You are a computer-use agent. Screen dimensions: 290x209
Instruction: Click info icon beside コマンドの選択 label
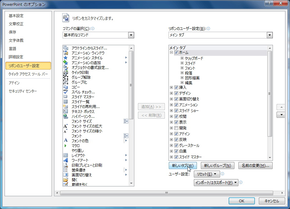click(93, 28)
